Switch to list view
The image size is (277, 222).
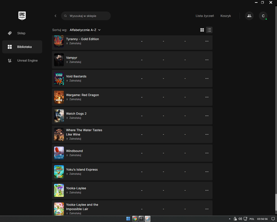point(209,30)
